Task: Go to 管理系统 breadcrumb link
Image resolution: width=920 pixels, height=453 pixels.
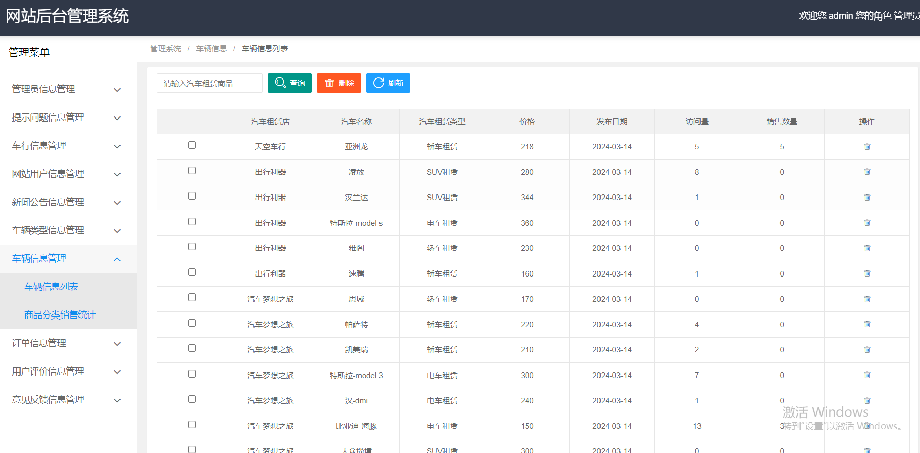Action: [x=166, y=49]
